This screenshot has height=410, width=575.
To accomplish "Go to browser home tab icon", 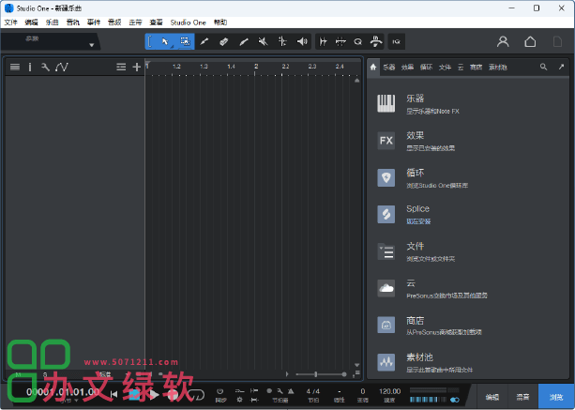I will (x=373, y=68).
